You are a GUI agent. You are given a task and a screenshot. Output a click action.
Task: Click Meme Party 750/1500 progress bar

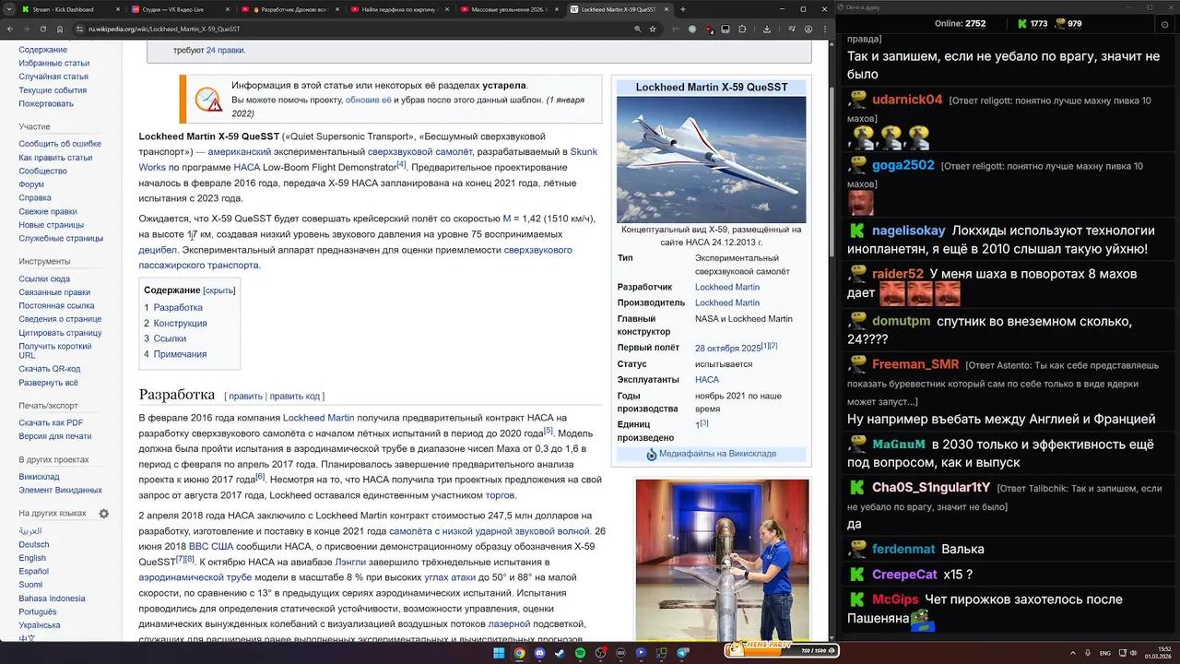point(781,649)
